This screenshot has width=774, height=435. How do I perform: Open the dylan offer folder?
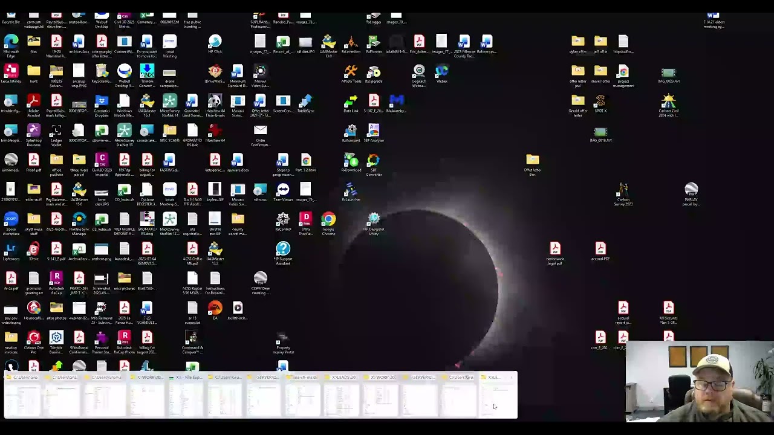point(577,42)
